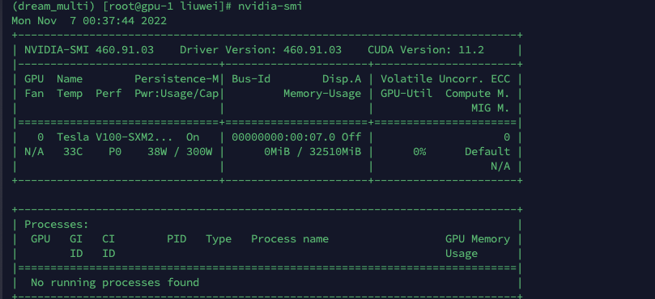Click the Process name column header
Viewport: 655px width, 299px height.
click(x=290, y=239)
